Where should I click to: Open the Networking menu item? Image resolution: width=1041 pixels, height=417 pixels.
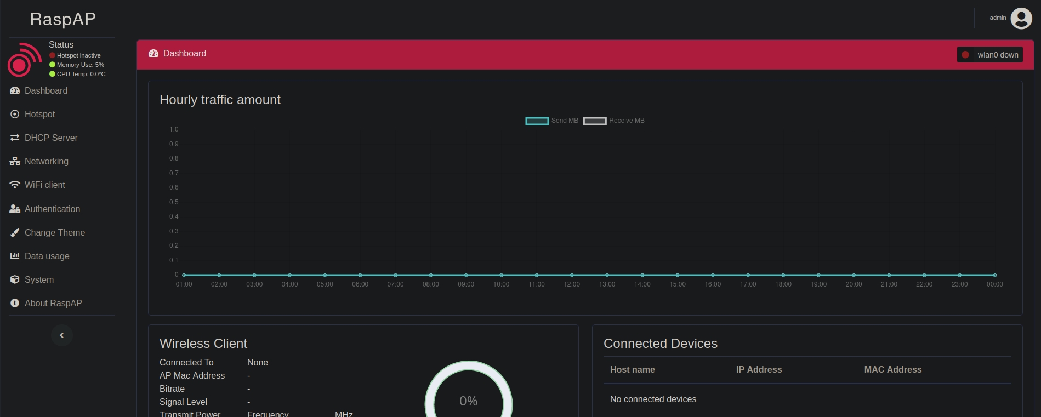(x=47, y=162)
